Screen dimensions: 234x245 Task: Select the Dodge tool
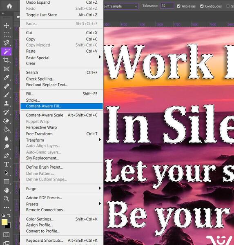(x=7, y=147)
